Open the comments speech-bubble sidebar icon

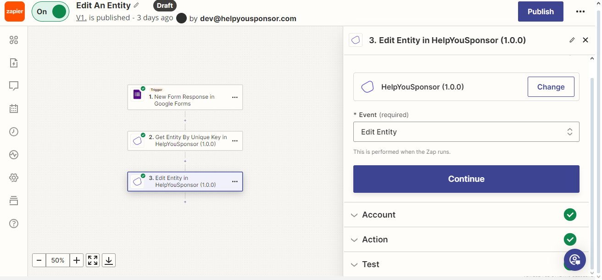(14, 86)
